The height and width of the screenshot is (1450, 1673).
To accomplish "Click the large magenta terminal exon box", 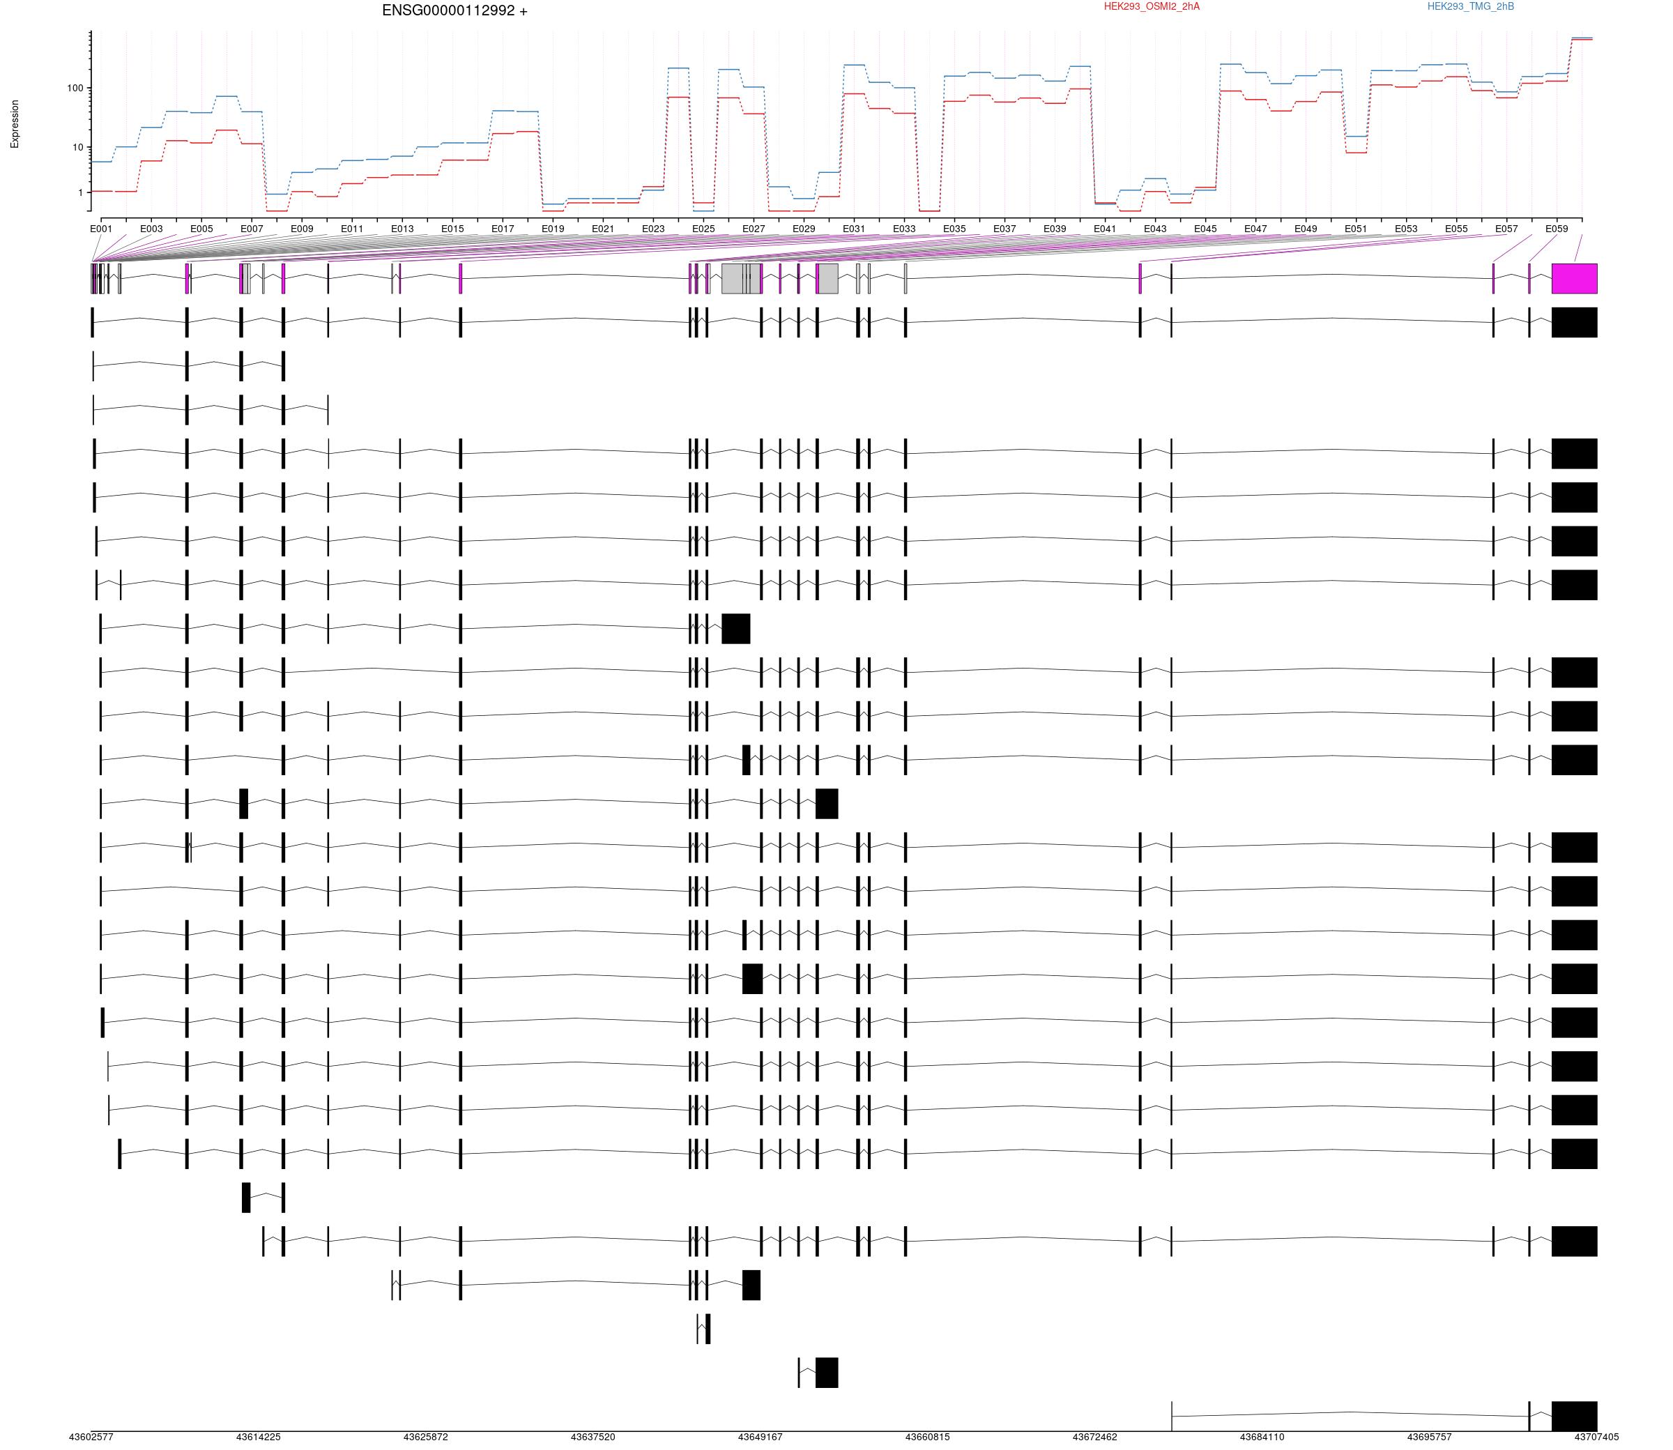I will pos(1574,278).
